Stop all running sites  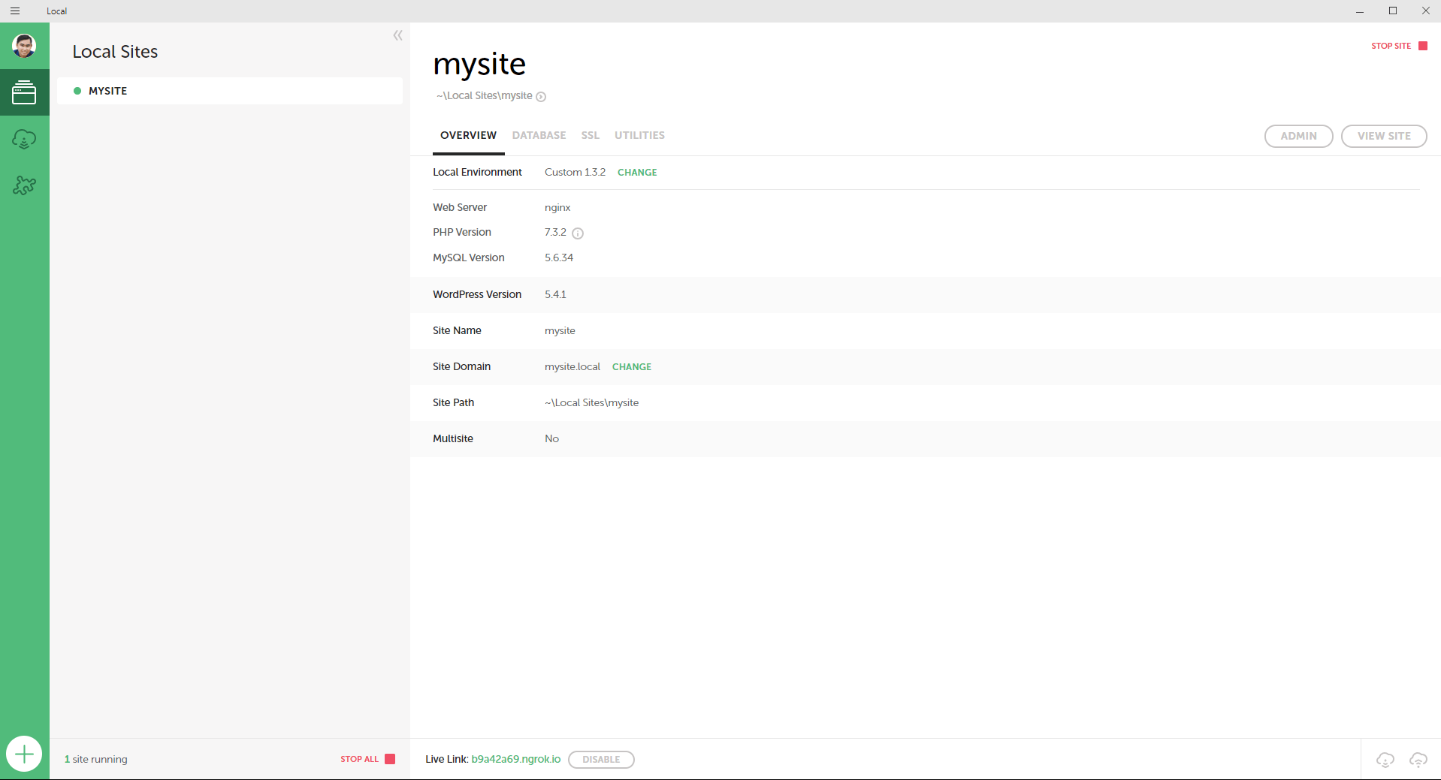point(367,759)
